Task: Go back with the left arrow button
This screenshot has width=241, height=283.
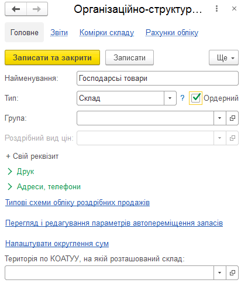Action: tap(16, 9)
